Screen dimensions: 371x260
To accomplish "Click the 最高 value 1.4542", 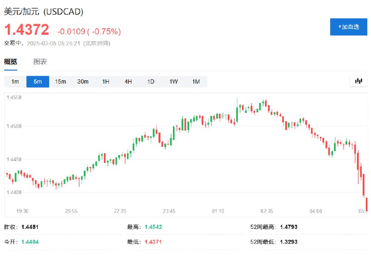I will tap(154, 227).
